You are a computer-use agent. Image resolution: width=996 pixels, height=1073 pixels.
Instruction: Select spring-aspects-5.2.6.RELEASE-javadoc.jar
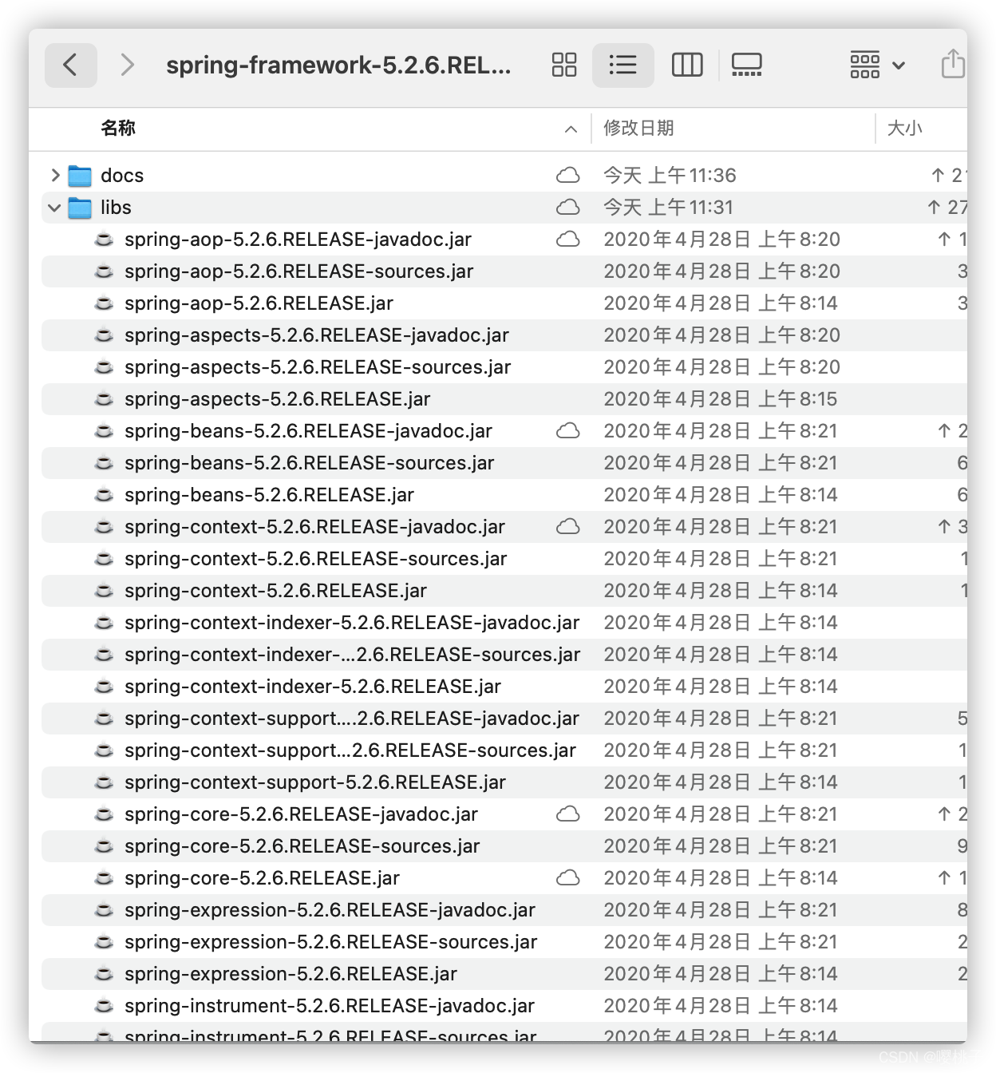click(316, 335)
